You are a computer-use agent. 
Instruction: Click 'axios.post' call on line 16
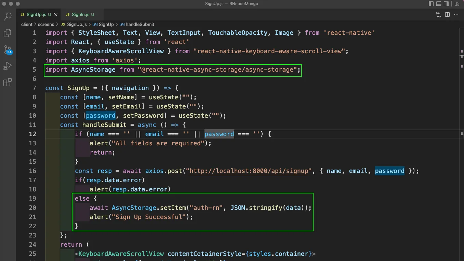pos(164,171)
